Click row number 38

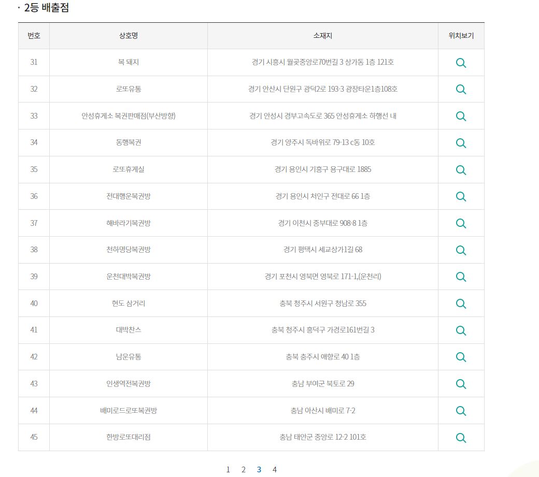pyautogui.click(x=34, y=250)
